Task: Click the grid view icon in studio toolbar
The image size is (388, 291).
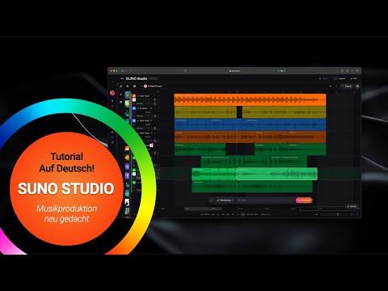Action: (x=134, y=86)
